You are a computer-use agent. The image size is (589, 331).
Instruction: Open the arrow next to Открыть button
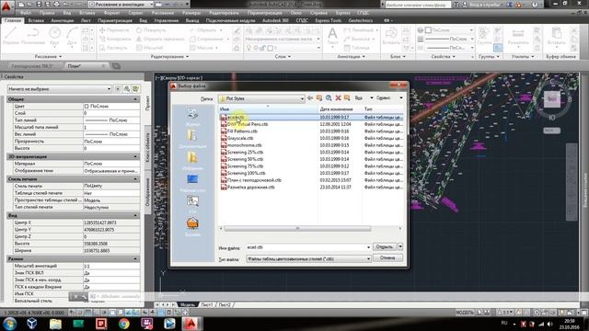point(400,246)
